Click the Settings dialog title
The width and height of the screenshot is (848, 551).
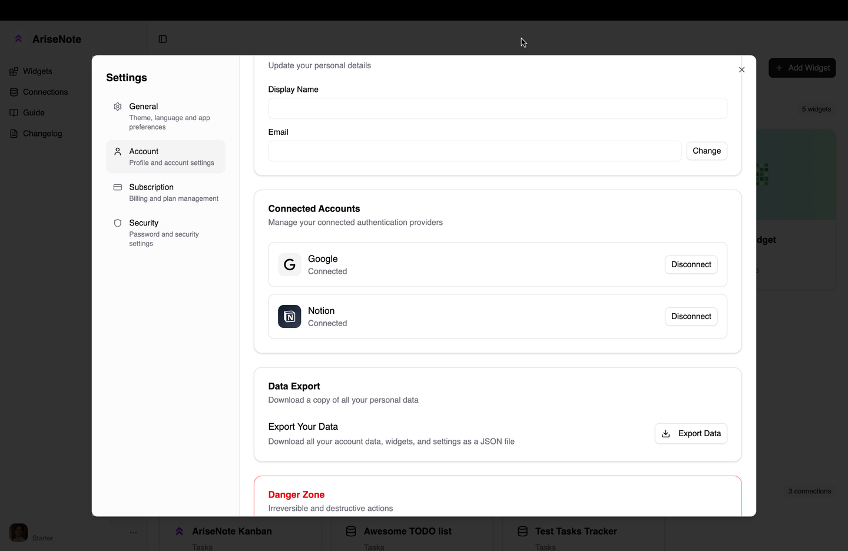[127, 78]
